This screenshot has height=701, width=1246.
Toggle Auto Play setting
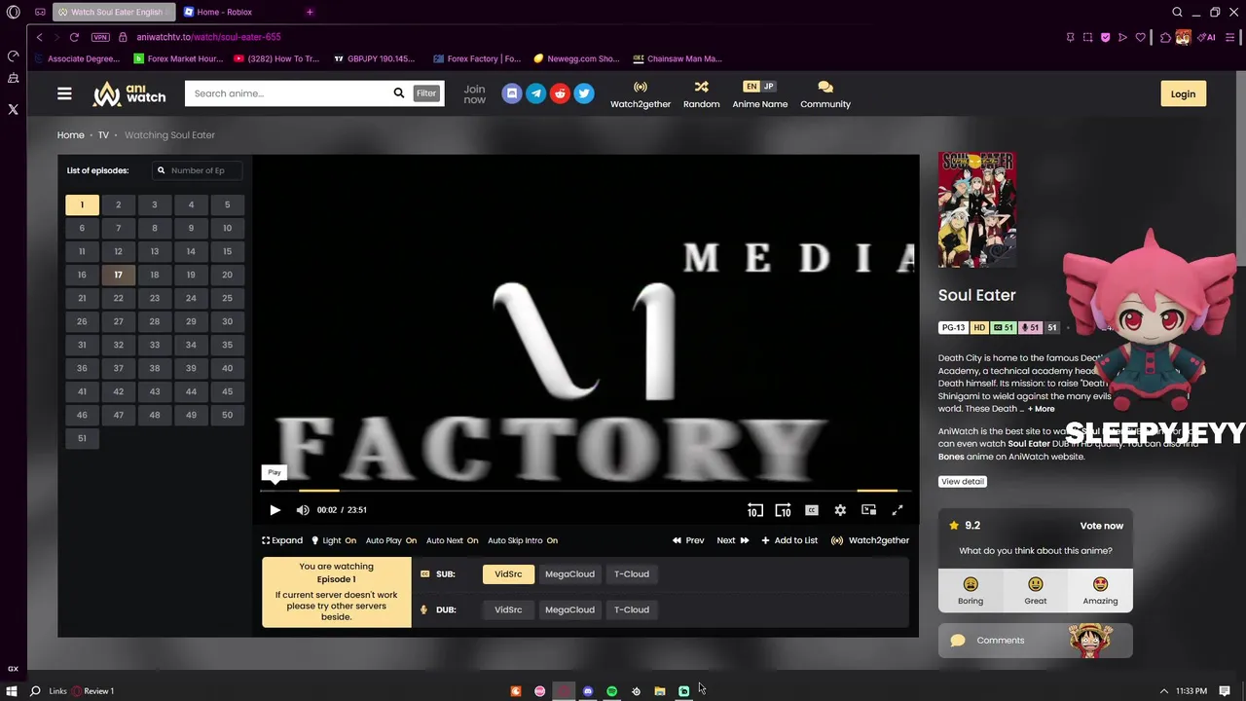pyautogui.click(x=391, y=540)
